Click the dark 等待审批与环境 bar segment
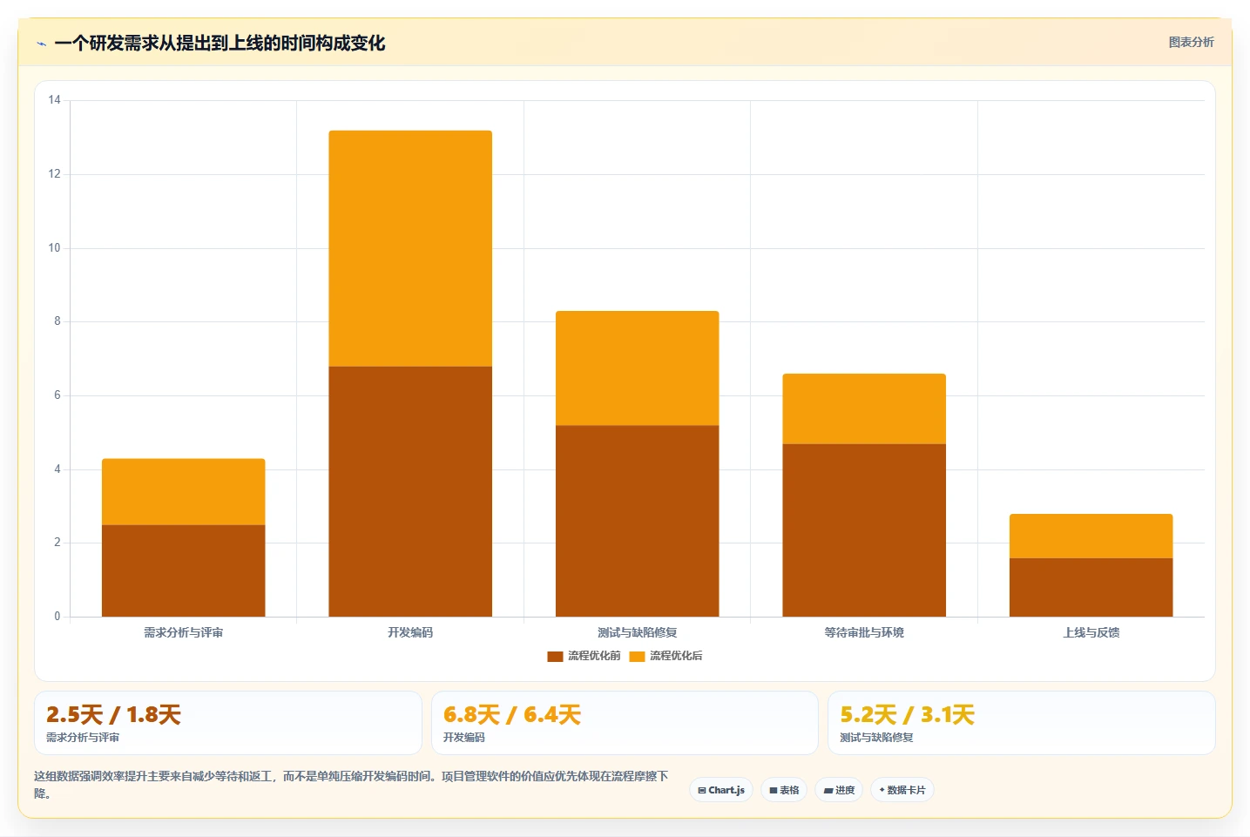The width and height of the screenshot is (1250, 837). tap(864, 530)
